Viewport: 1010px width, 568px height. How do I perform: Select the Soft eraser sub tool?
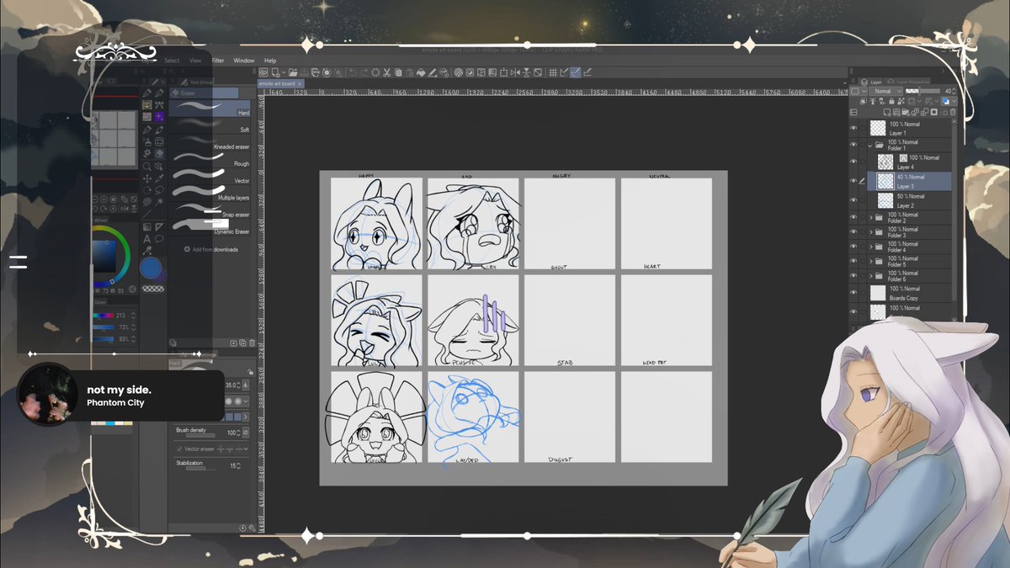[x=210, y=125]
